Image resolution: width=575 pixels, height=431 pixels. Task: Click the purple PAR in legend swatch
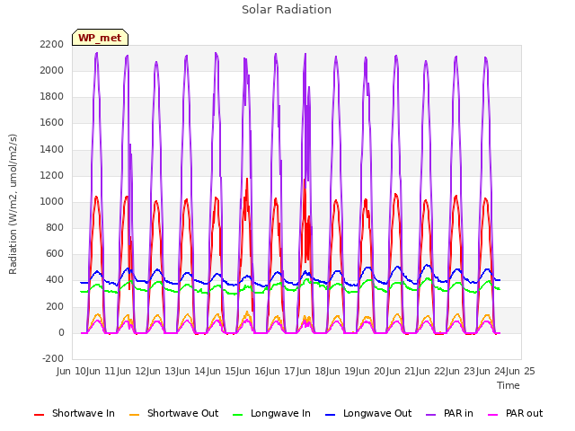pyautogui.click(x=431, y=415)
